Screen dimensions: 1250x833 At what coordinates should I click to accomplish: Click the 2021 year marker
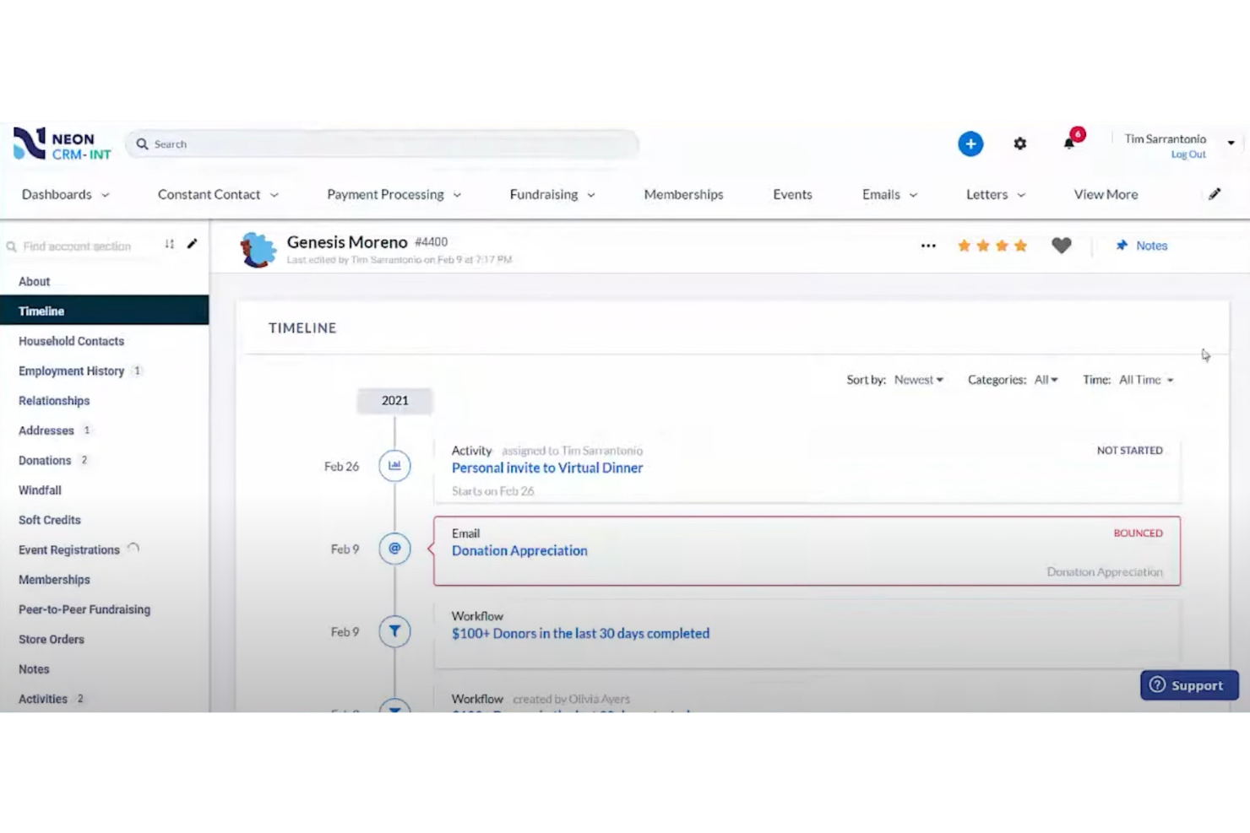click(394, 401)
